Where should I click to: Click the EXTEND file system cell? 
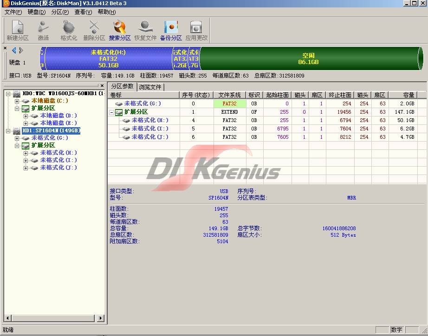(230, 112)
